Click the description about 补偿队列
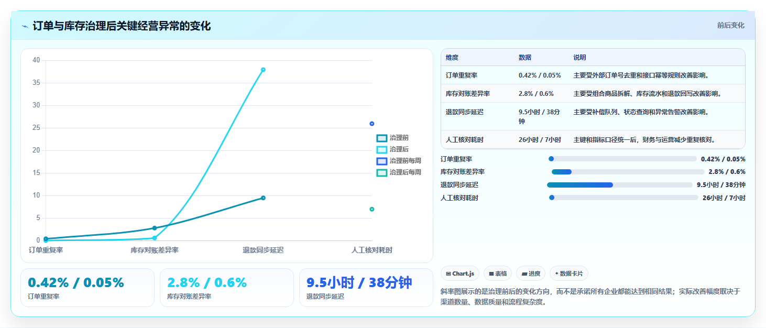The image size is (766, 328). [642, 112]
